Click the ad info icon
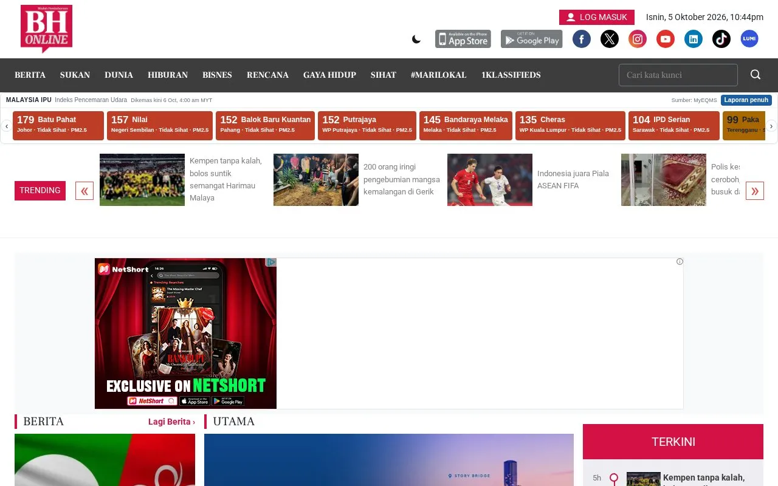This screenshot has width=778, height=486. (680, 262)
